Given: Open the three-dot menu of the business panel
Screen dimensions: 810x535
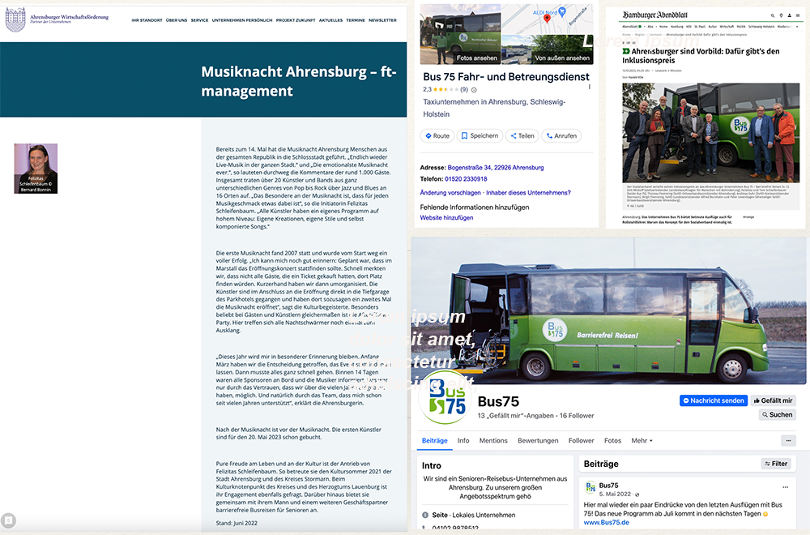Looking at the screenshot, I should pyautogui.click(x=589, y=87).
